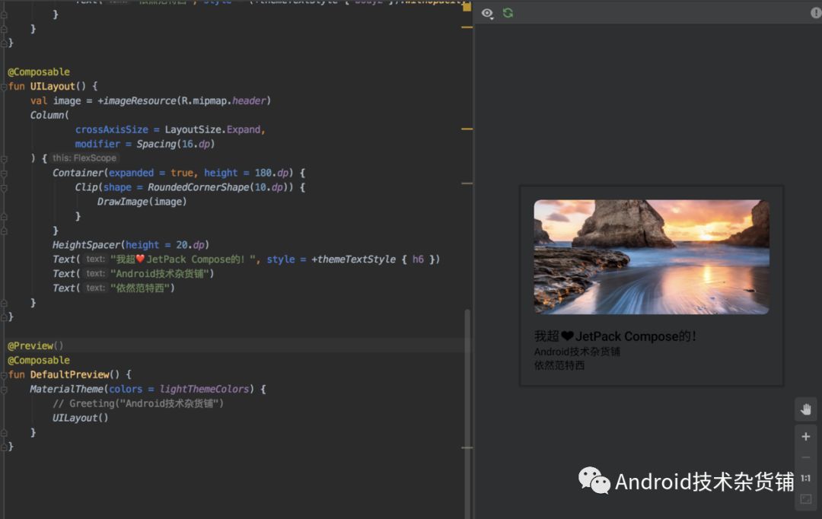Click the warning indicator in preview toolbar

click(816, 13)
